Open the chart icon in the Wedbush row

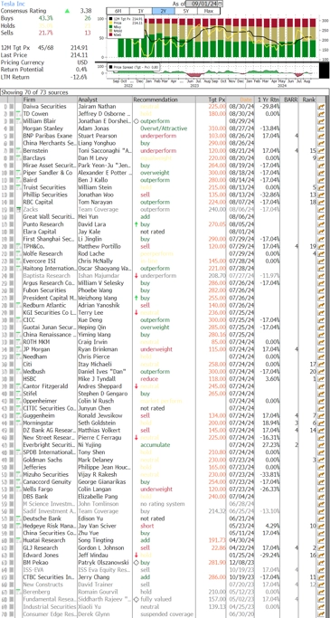(x=321, y=371)
